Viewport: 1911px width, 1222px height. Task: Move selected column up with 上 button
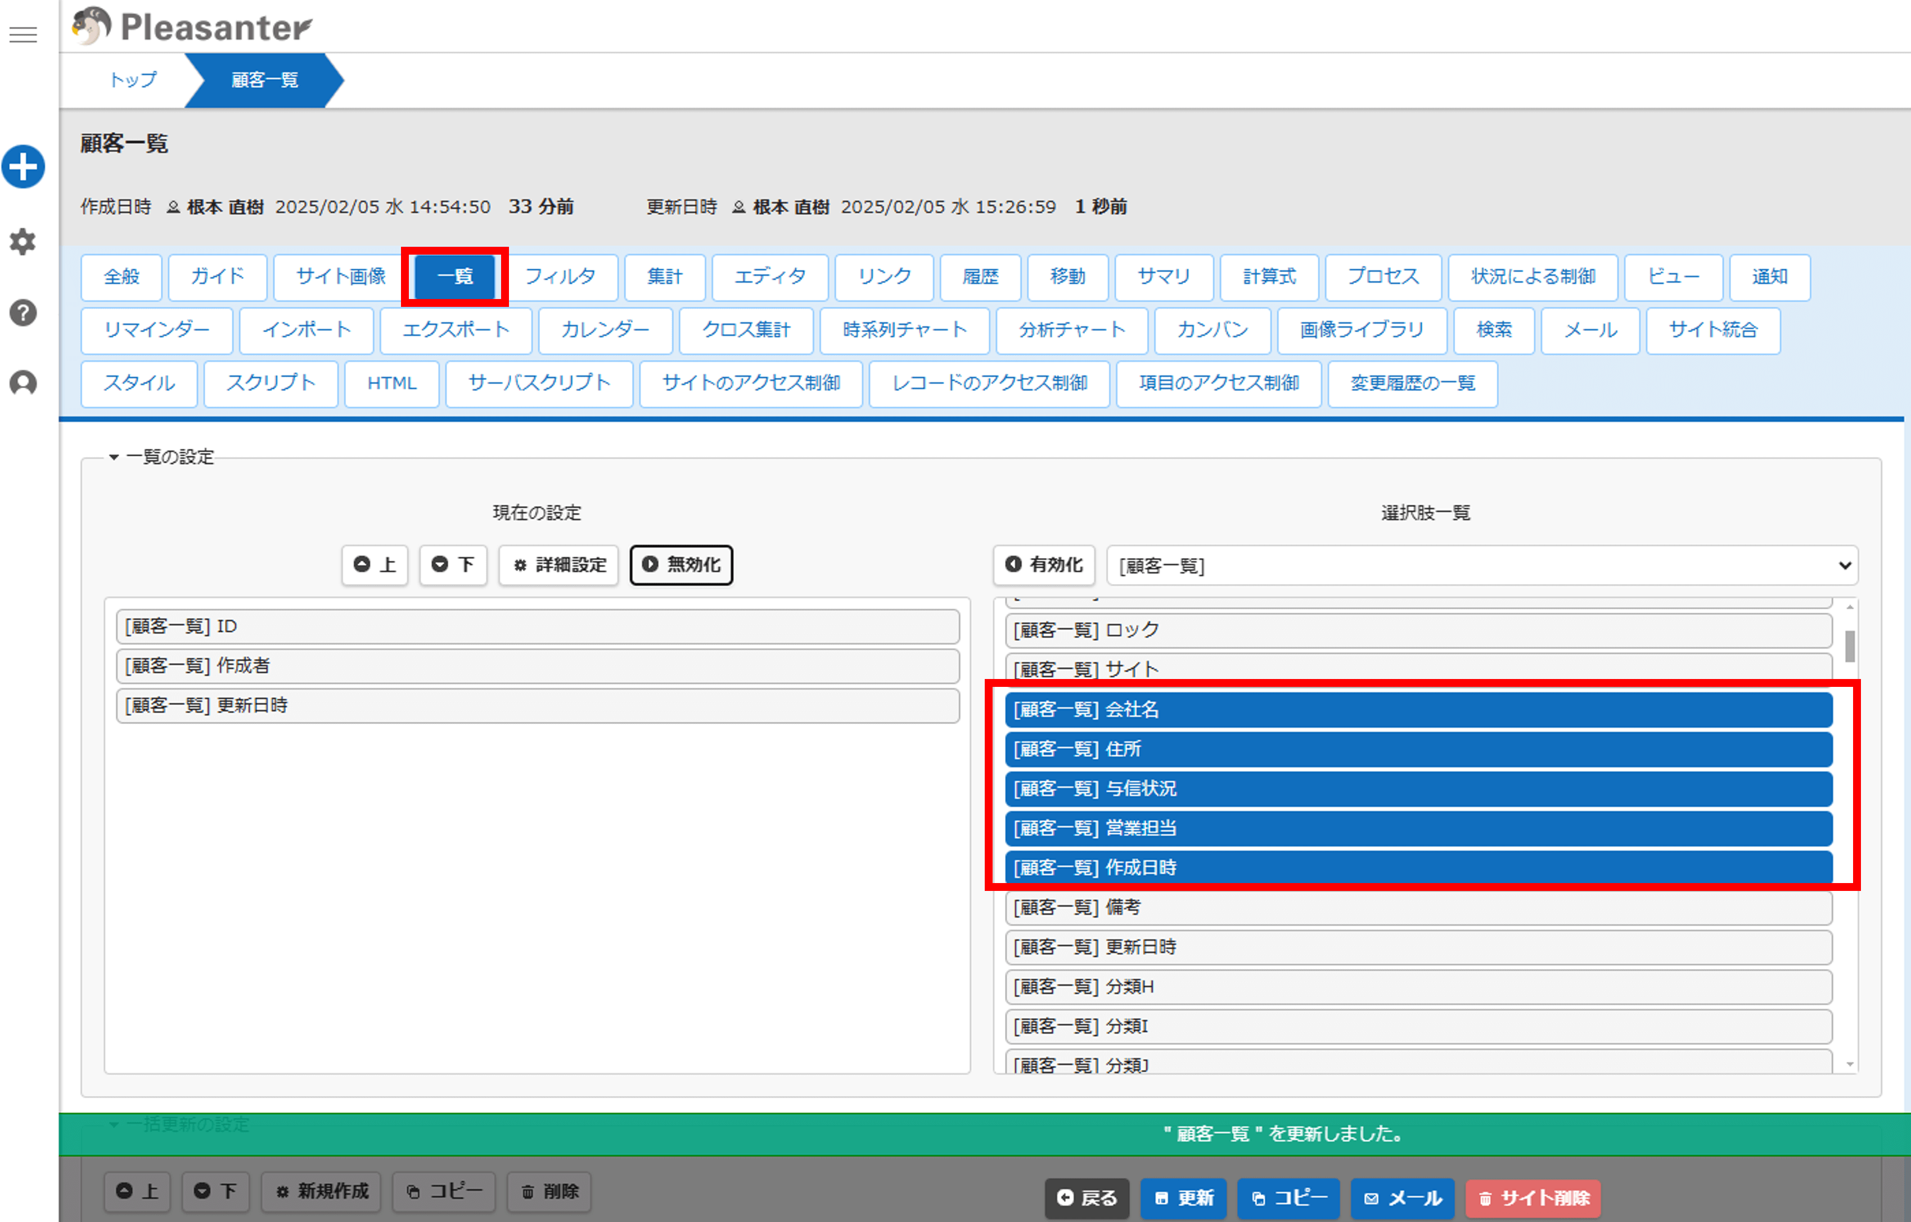point(375,565)
